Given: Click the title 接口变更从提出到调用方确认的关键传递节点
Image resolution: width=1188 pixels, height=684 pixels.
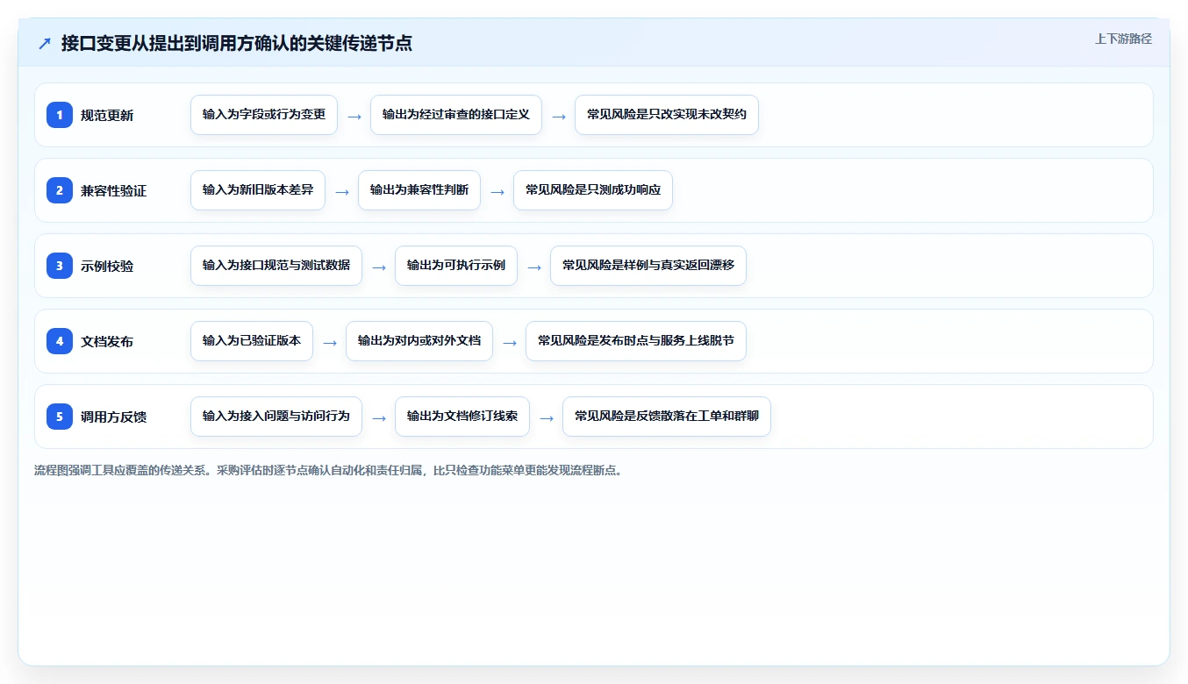Looking at the screenshot, I should tap(237, 43).
